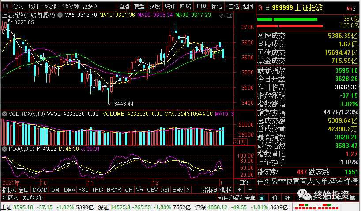Switch to 分时 intraday chart
The width and height of the screenshot is (361, 211).
coord(18,6)
